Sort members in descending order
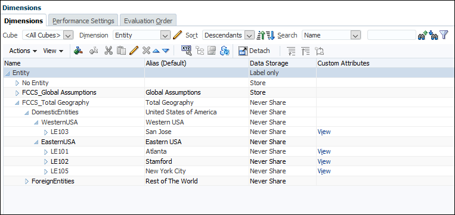The width and height of the screenshot is (455, 215). [x=271, y=35]
